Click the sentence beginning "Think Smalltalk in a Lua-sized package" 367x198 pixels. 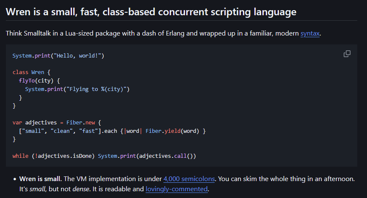point(163,33)
